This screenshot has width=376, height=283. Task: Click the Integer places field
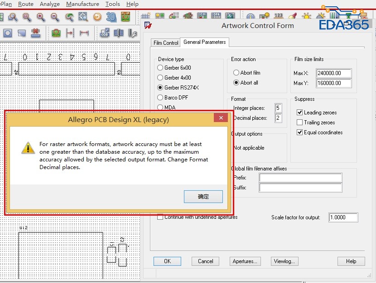click(x=278, y=108)
